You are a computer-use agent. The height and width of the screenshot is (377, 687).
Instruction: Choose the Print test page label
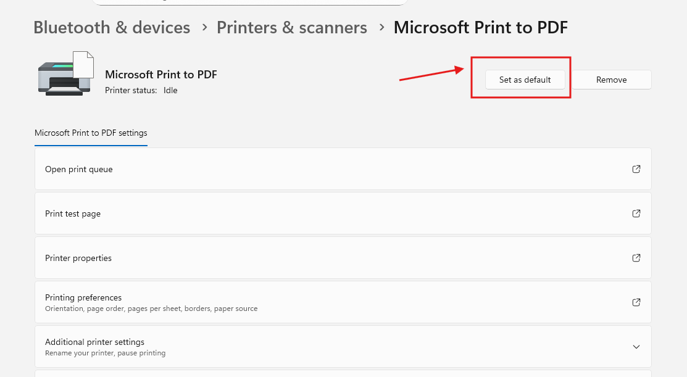(x=73, y=213)
